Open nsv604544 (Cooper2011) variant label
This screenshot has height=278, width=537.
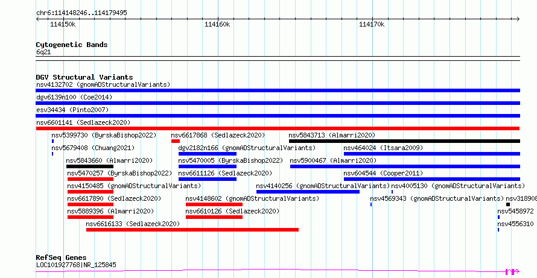(x=383, y=173)
